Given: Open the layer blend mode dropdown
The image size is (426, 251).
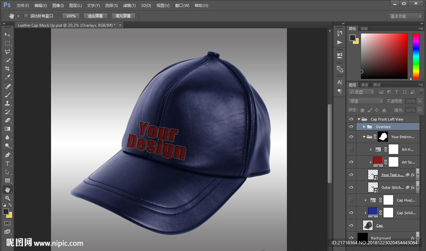Looking at the screenshot, I should coord(366,101).
